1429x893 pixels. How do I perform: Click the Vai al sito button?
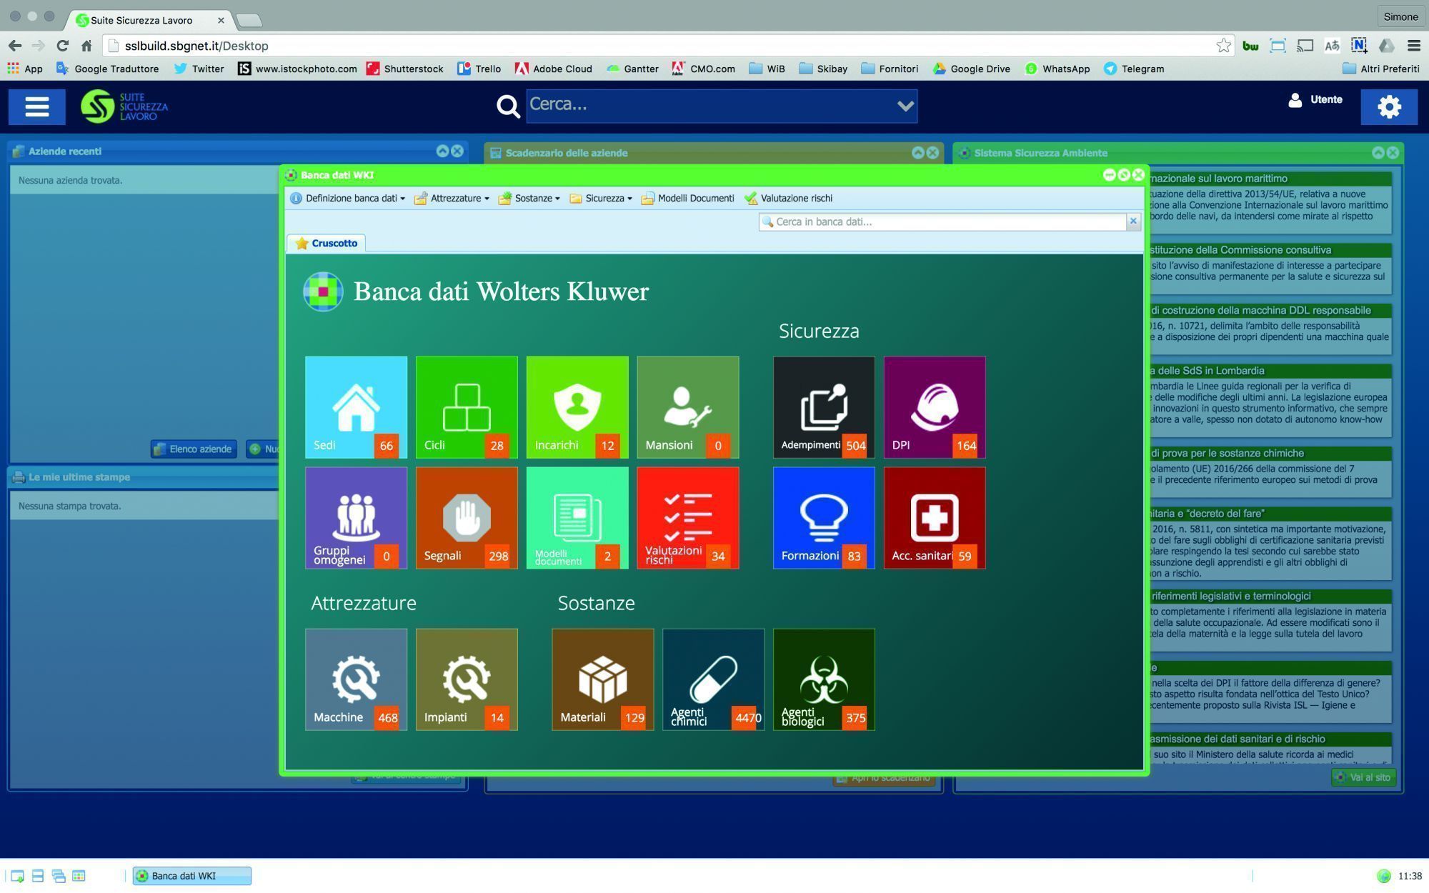click(1363, 777)
